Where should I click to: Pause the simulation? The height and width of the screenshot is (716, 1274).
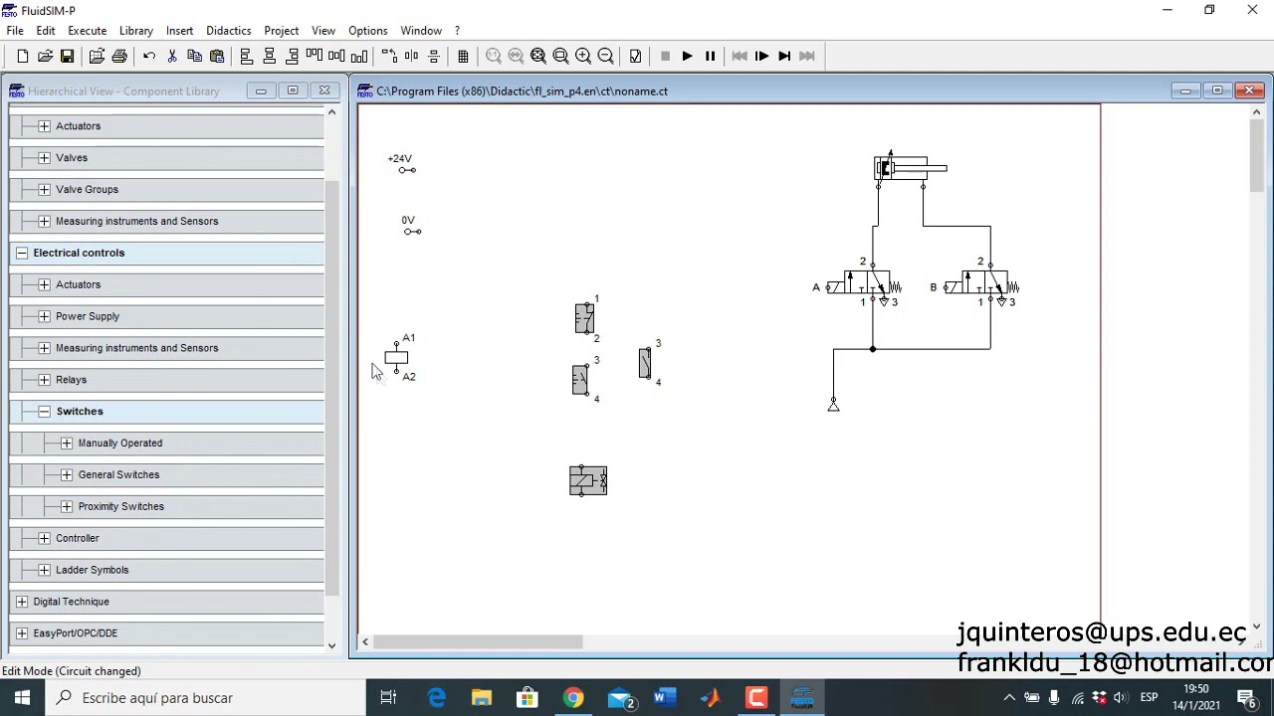710,57
